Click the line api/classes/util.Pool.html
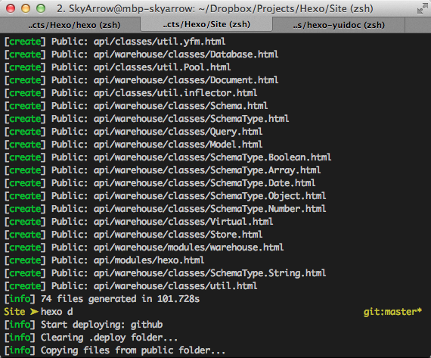 (117, 67)
